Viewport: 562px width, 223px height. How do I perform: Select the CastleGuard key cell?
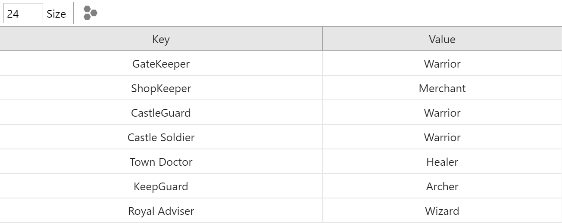coord(161,113)
